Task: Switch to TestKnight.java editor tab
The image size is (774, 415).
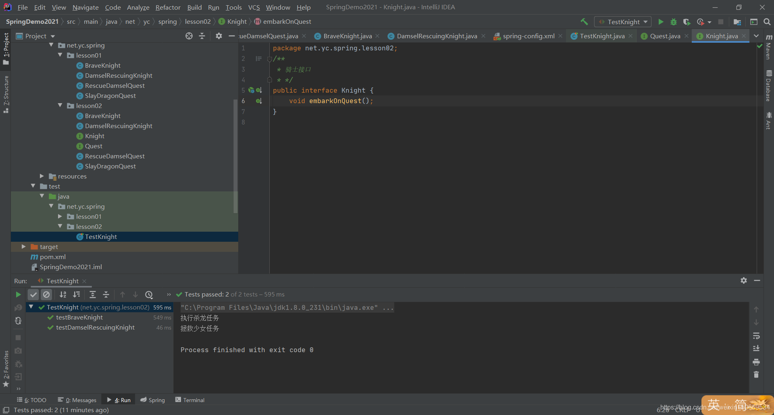Action: 602,36
